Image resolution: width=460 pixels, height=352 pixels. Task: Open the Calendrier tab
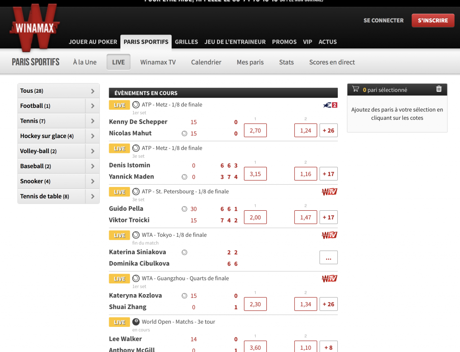click(206, 62)
